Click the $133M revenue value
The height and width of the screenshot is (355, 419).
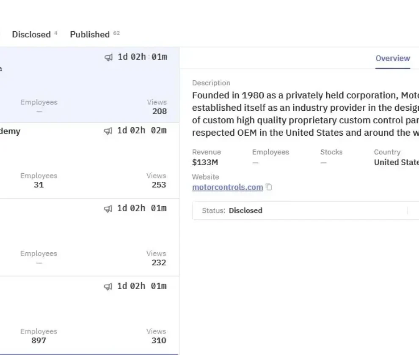(205, 162)
